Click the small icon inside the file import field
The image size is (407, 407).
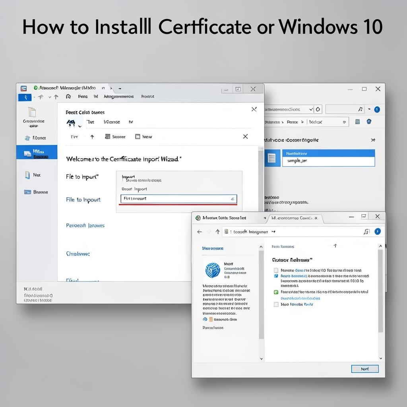click(233, 199)
